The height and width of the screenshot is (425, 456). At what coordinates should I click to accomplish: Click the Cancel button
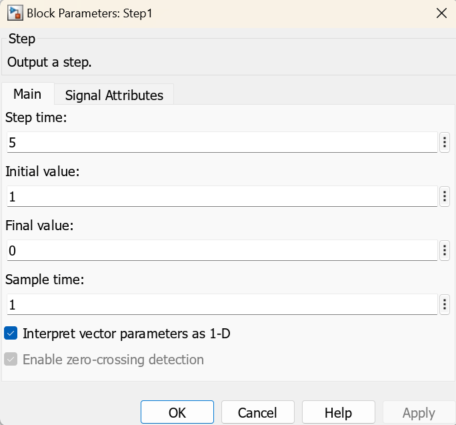click(258, 413)
